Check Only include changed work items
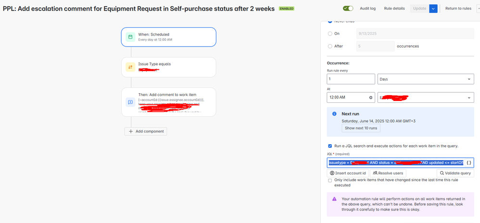 point(329,180)
